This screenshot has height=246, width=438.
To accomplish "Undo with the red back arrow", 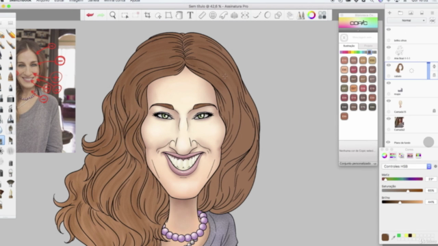I will [90, 15].
